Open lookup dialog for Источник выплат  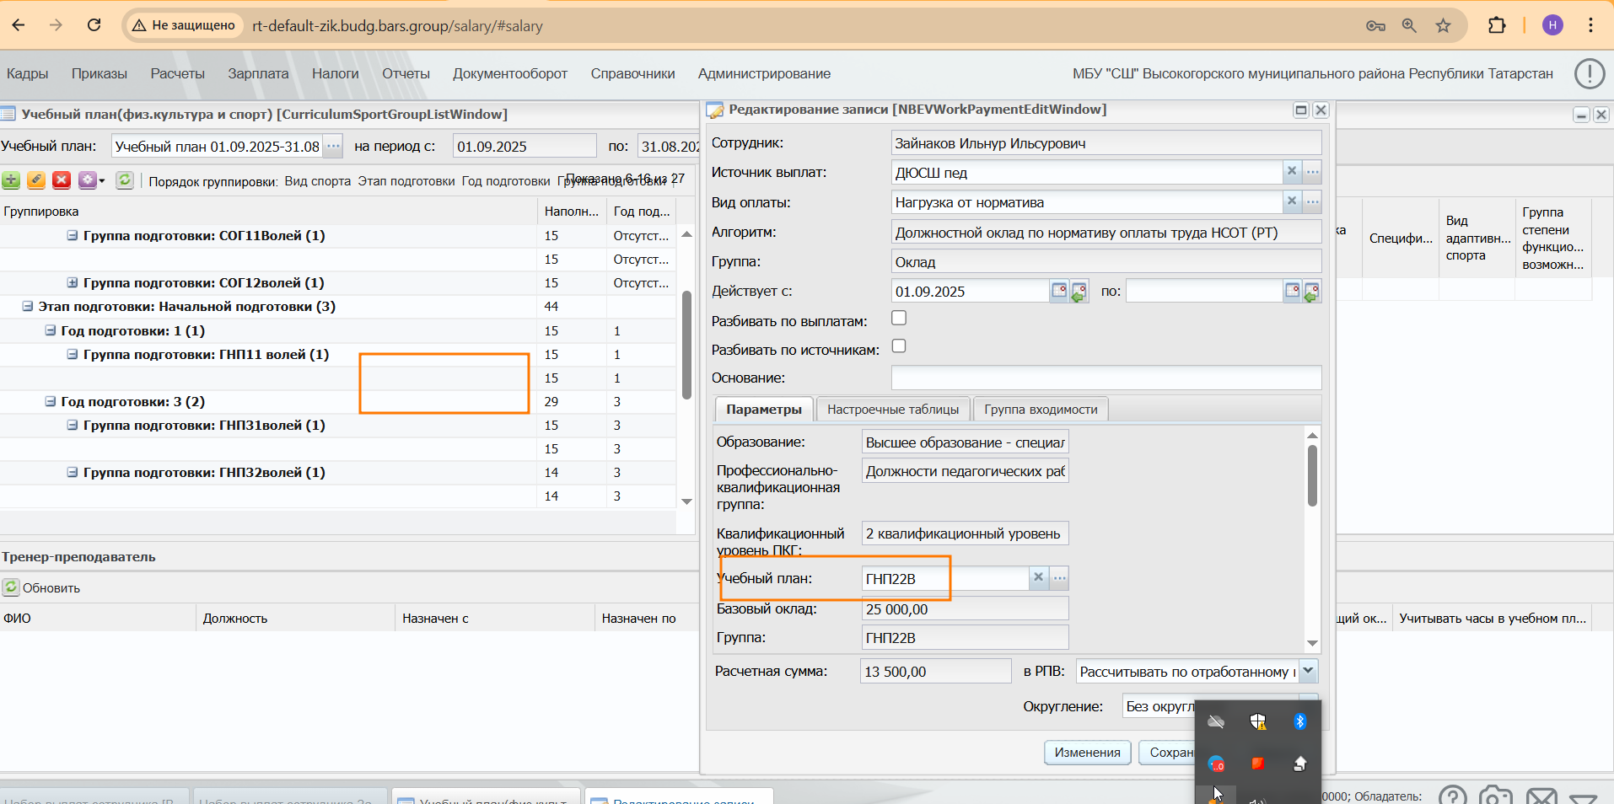(1312, 172)
